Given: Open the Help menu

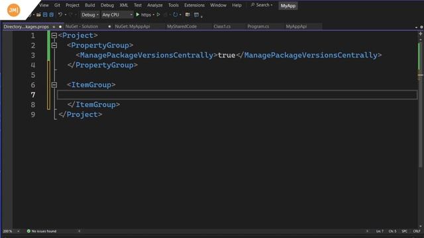Looking at the screenshot, I should pos(237,5).
